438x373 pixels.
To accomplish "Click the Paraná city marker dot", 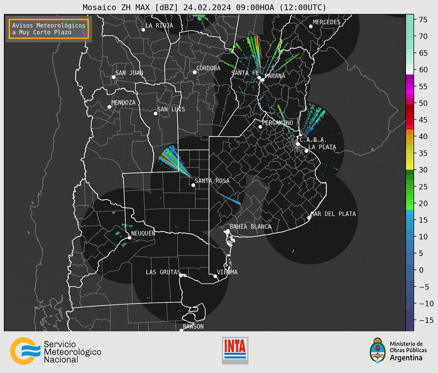I will click(x=262, y=80).
